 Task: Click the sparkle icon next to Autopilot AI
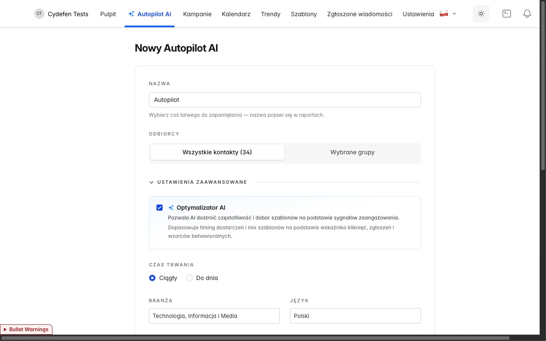(x=131, y=14)
